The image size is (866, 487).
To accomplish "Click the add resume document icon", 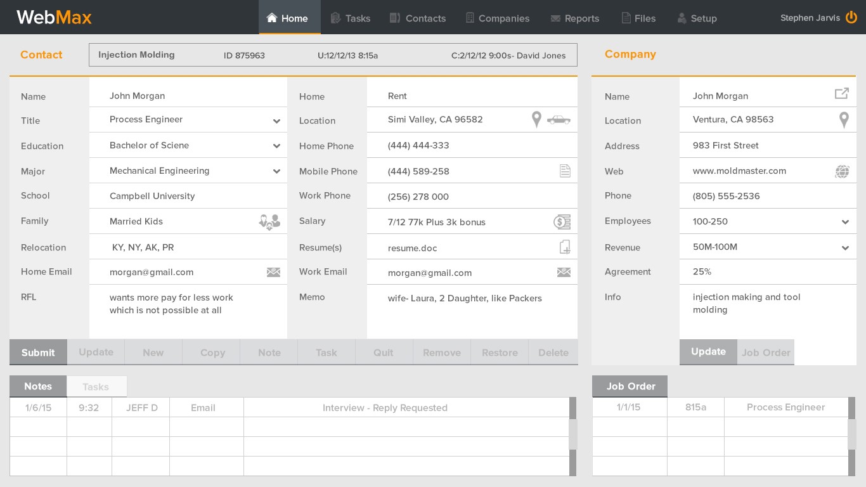I will (x=564, y=247).
